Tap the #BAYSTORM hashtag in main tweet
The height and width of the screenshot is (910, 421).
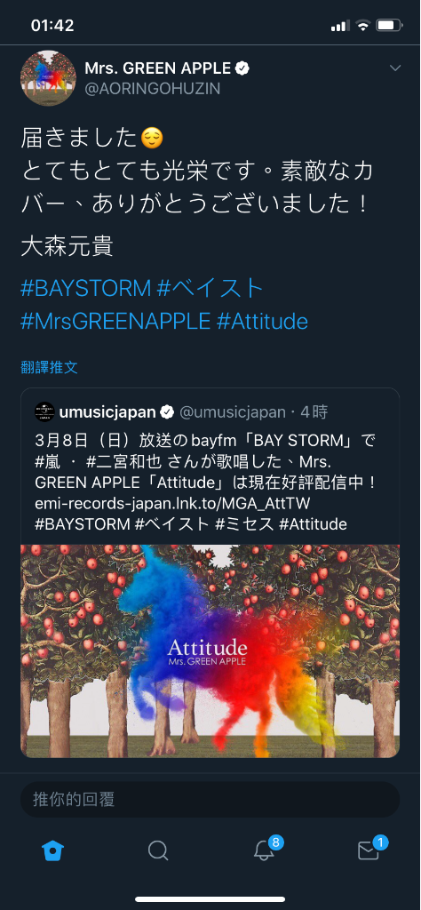86,289
